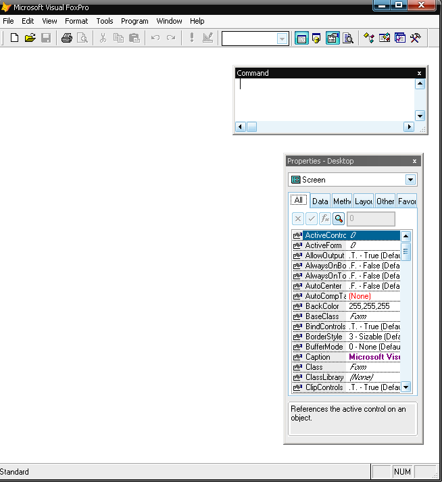
Task: Select the AutoCenter property row
Action: tap(347, 286)
